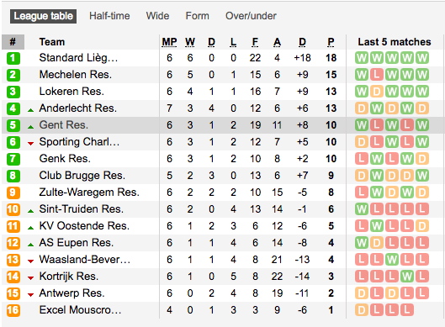
Task: Click the orange rank 16 position badge
Action: [x=13, y=310]
